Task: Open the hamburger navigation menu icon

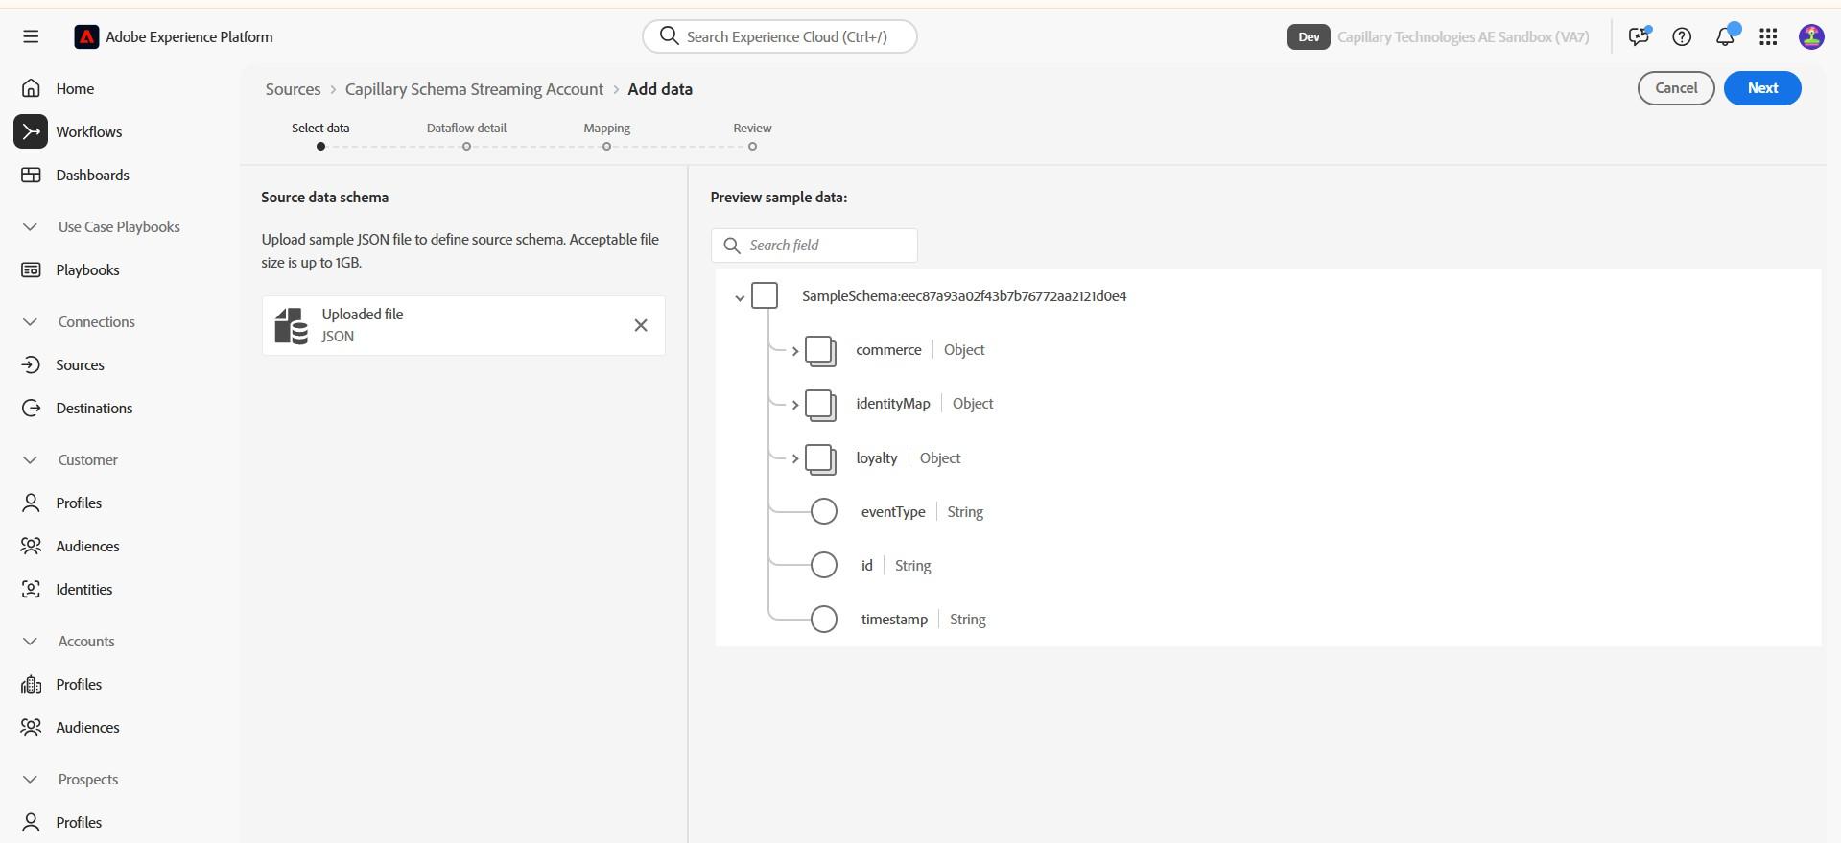Action: tap(31, 36)
